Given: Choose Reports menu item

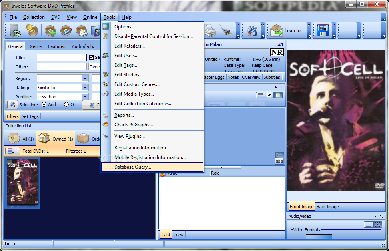Looking at the screenshot, I should [x=152, y=115].
